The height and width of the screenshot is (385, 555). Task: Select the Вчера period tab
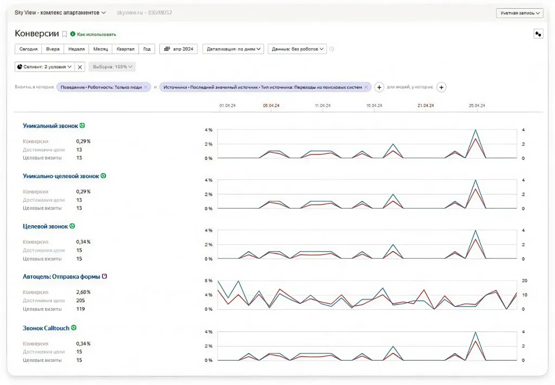pos(53,49)
